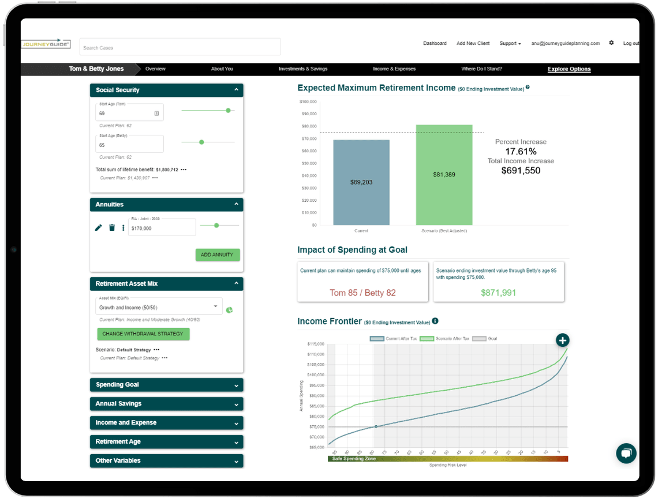658x499 pixels.
Task: Expand the Other Variables panel
Action: point(167,460)
